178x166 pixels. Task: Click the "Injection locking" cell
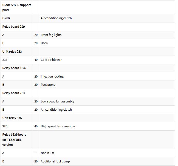(x=52, y=76)
